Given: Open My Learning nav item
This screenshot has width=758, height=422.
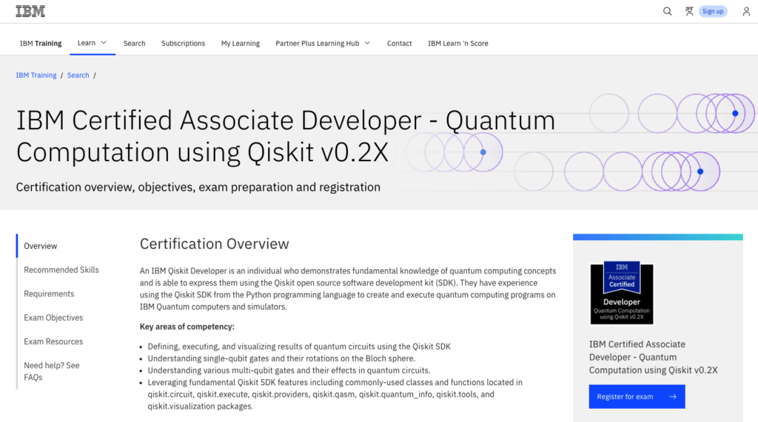Looking at the screenshot, I should (x=241, y=43).
